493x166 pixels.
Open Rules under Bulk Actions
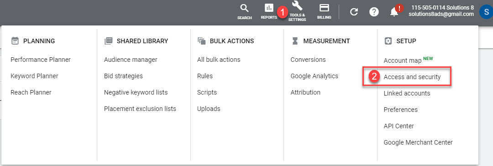click(205, 76)
